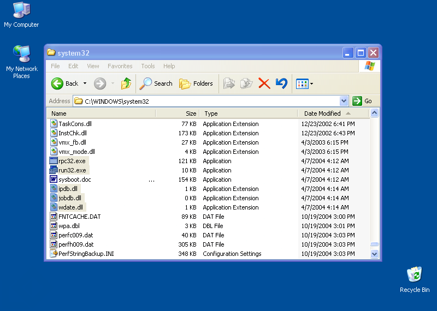
Task: Click the "305 KB" size cell
Action: [x=187, y=244]
